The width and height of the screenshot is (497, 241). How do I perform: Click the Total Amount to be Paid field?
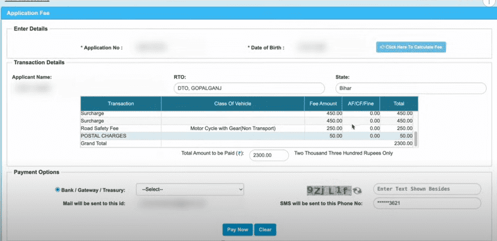pyautogui.click(x=269, y=155)
